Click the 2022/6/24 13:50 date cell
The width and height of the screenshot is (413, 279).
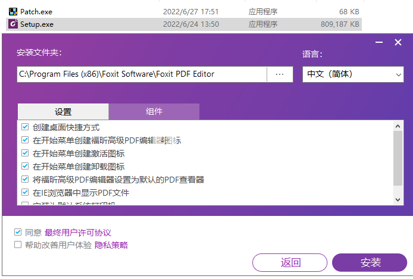click(191, 24)
